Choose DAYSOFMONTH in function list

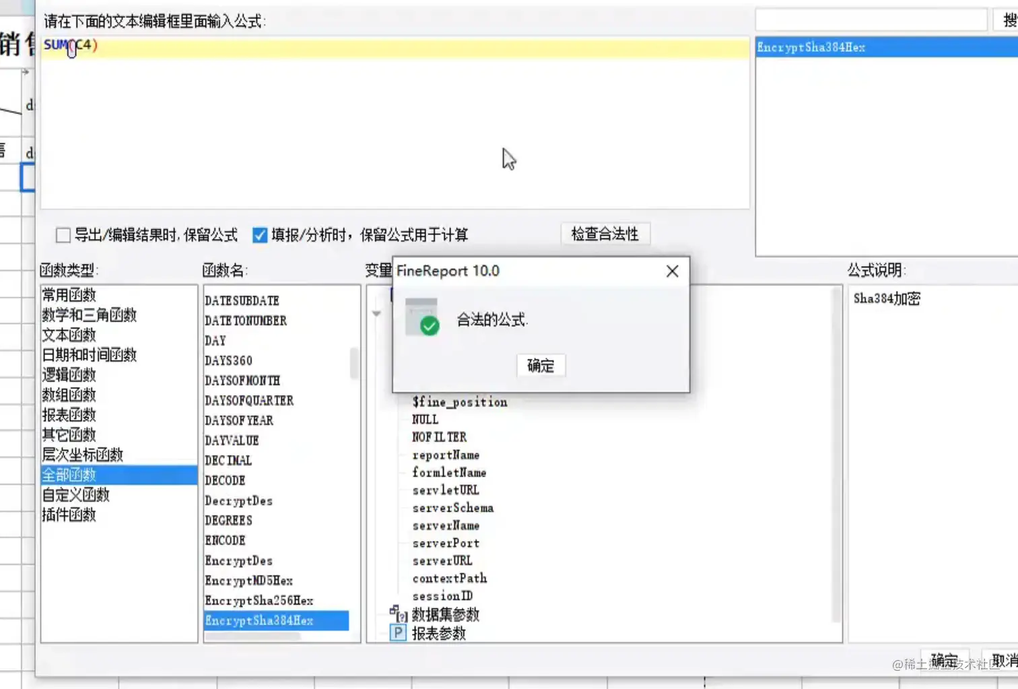pos(276,381)
